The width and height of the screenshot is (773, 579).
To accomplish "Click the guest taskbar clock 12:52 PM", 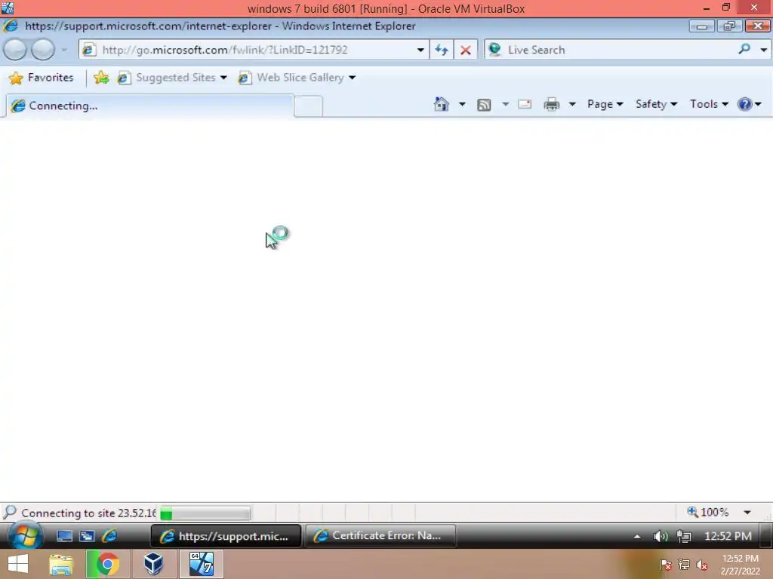I will (728, 536).
